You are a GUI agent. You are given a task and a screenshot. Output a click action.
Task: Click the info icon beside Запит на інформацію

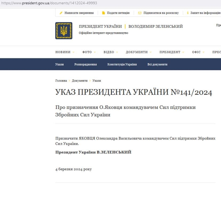(x=188, y=13)
